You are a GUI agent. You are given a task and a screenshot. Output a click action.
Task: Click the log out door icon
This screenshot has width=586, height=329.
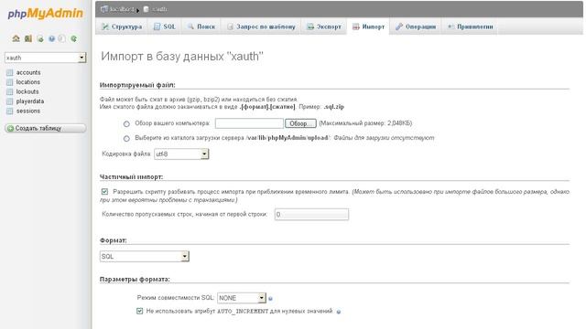pyautogui.click(x=28, y=38)
